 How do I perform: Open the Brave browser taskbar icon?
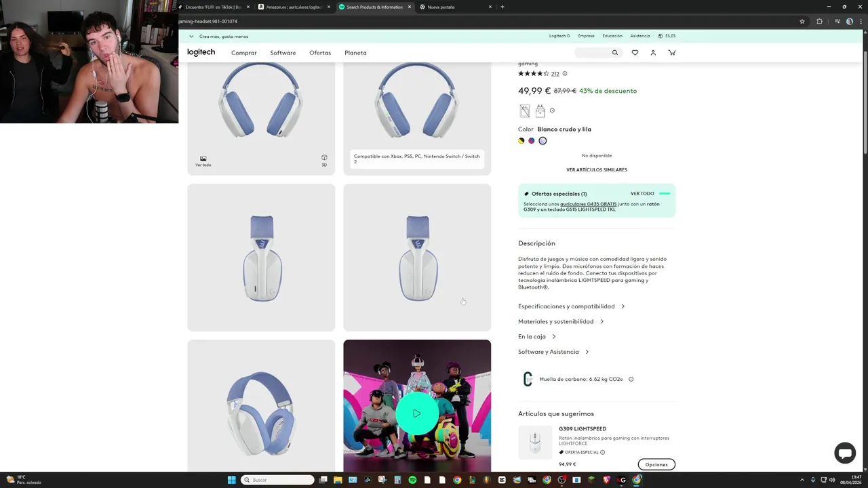coord(606,480)
